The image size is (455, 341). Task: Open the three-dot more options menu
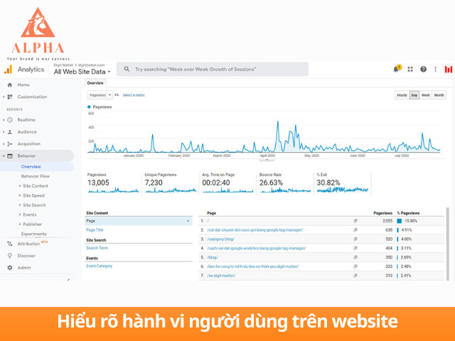(435, 69)
